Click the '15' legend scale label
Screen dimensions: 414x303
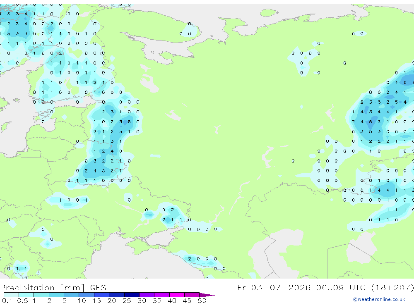(x=97, y=301)
